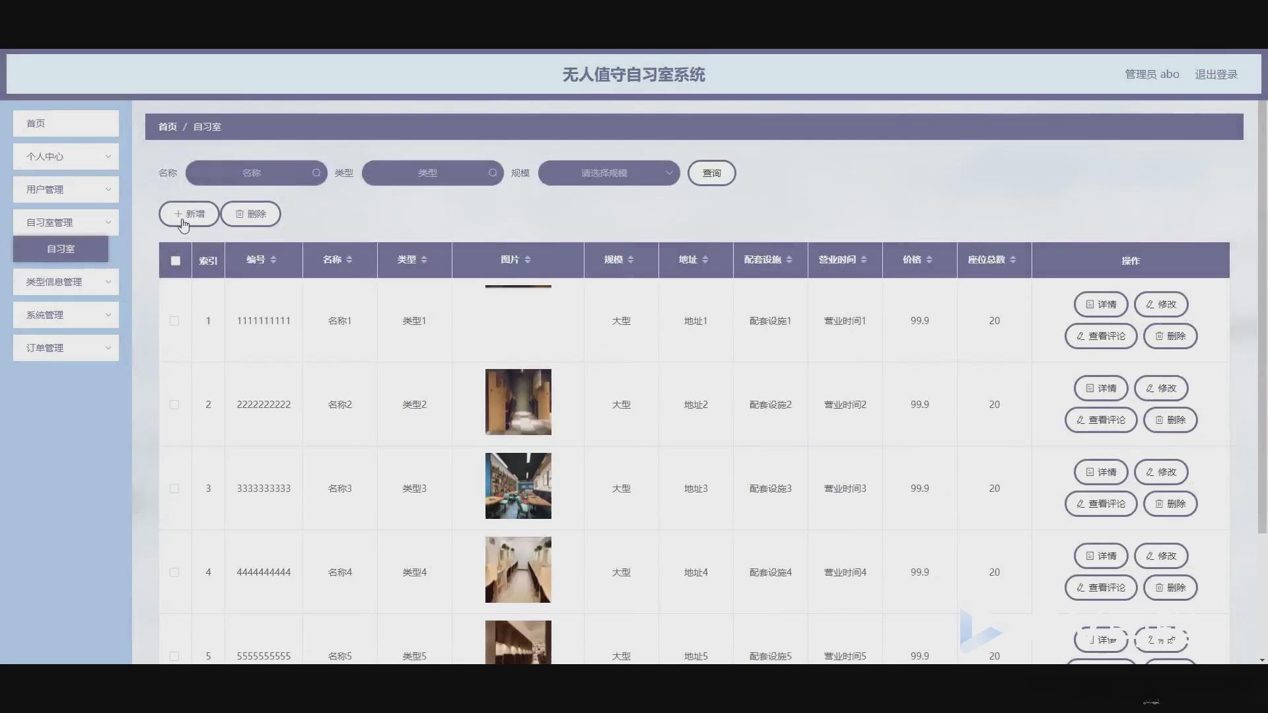Expand the 用户管理 sidebar menu
The height and width of the screenshot is (713, 1268).
click(x=65, y=189)
